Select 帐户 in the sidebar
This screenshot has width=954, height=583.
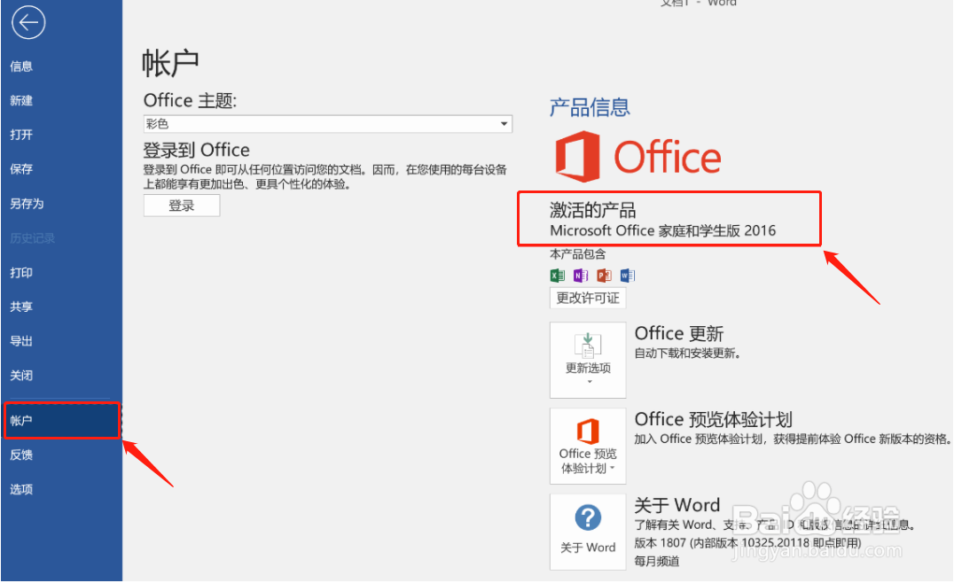point(61,420)
